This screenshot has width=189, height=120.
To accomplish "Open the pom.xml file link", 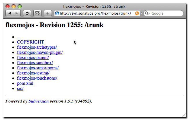I will click(x=25, y=83).
